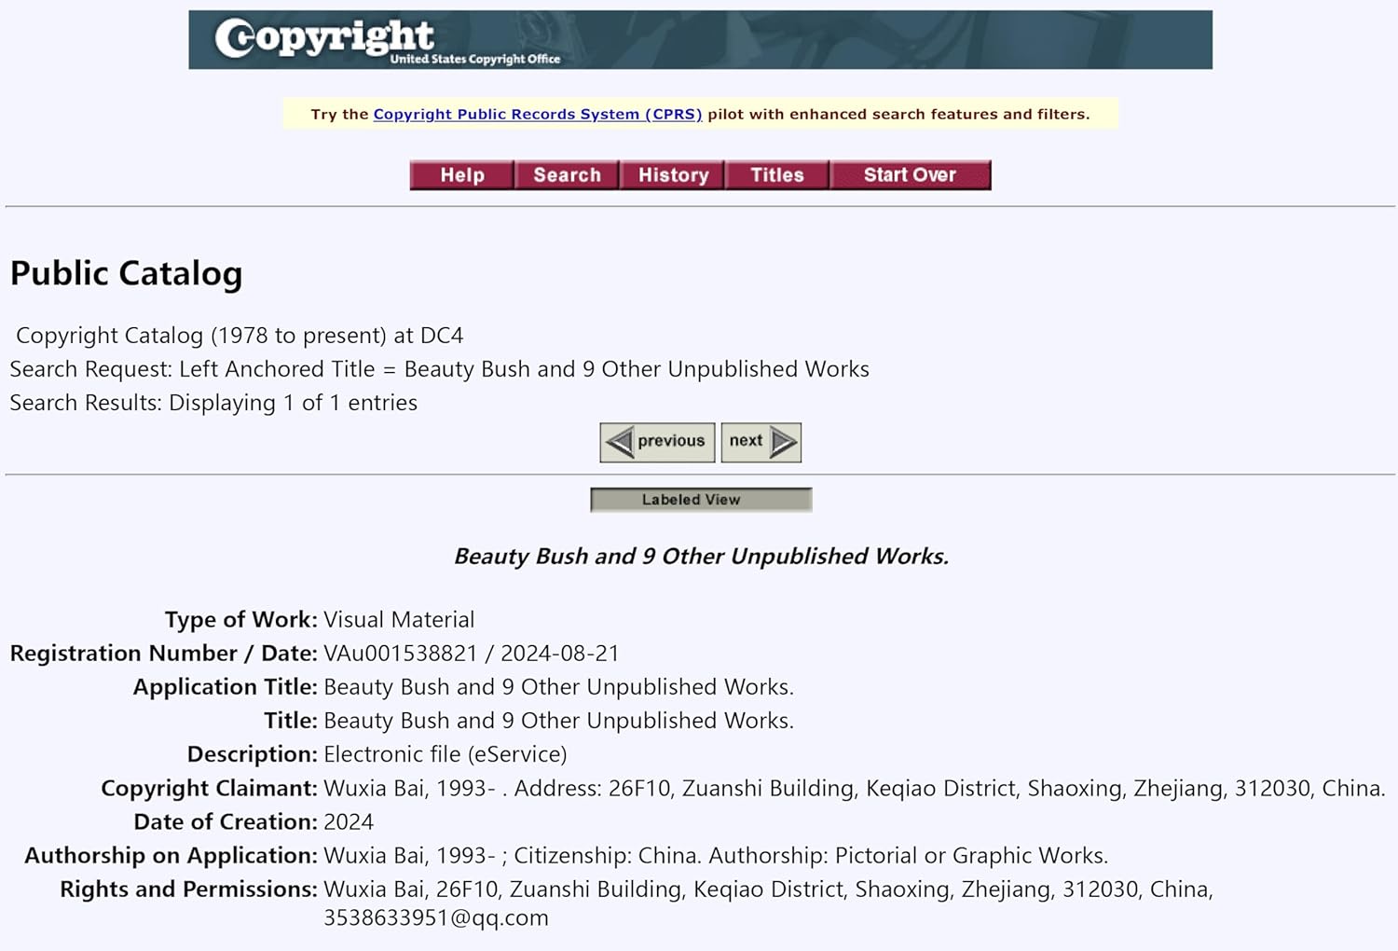Switch to Labeled View
The width and height of the screenshot is (1398, 951).
pos(701,500)
